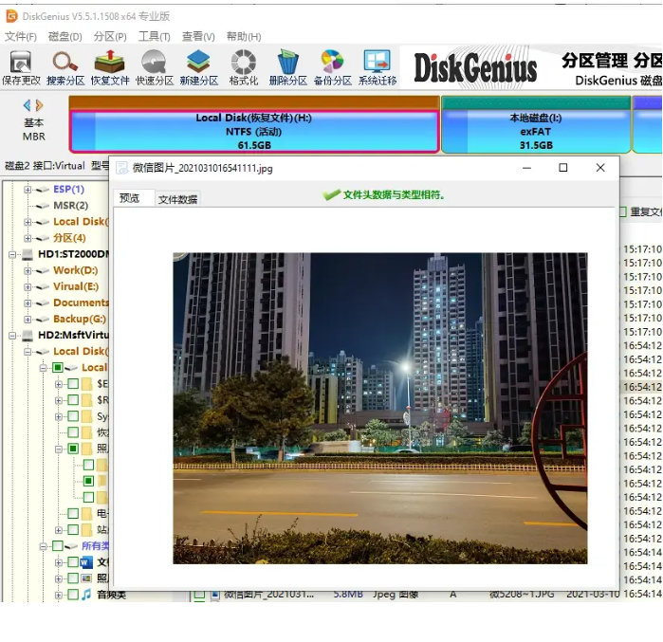
Task: Start 系统迁移 (System Migration) from toolbar
Action: (378, 66)
